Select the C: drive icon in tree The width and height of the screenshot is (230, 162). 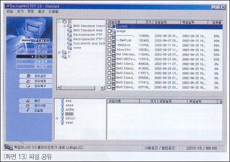[x=65, y=22]
